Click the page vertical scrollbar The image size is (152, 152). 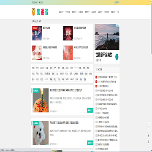pos(151,28)
